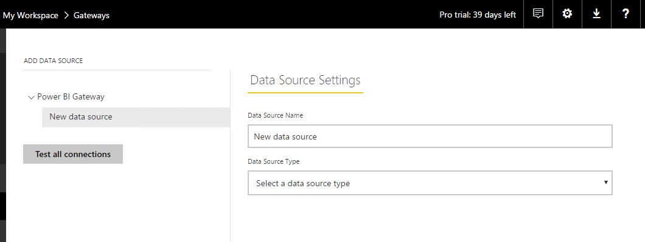645x242 pixels.
Task: Select the Power BI Gateway entry
Action: tap(71, 97)
